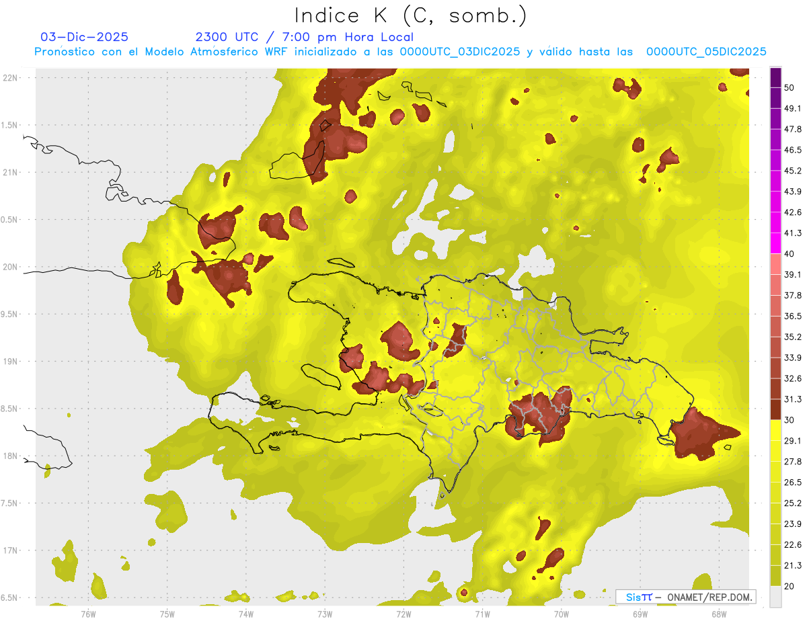Image resolution: width=807 pixels, height=623 pixels.
Task: Click the 74W longitude label
Action: click(246, 614)
